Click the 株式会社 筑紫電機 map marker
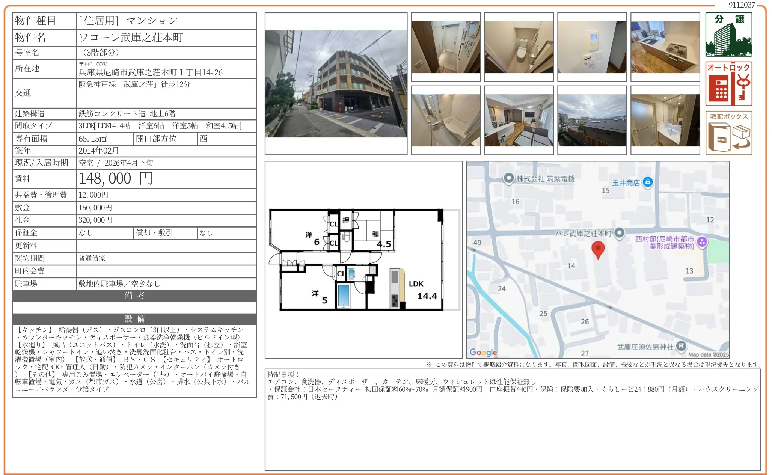 (509, 178)
